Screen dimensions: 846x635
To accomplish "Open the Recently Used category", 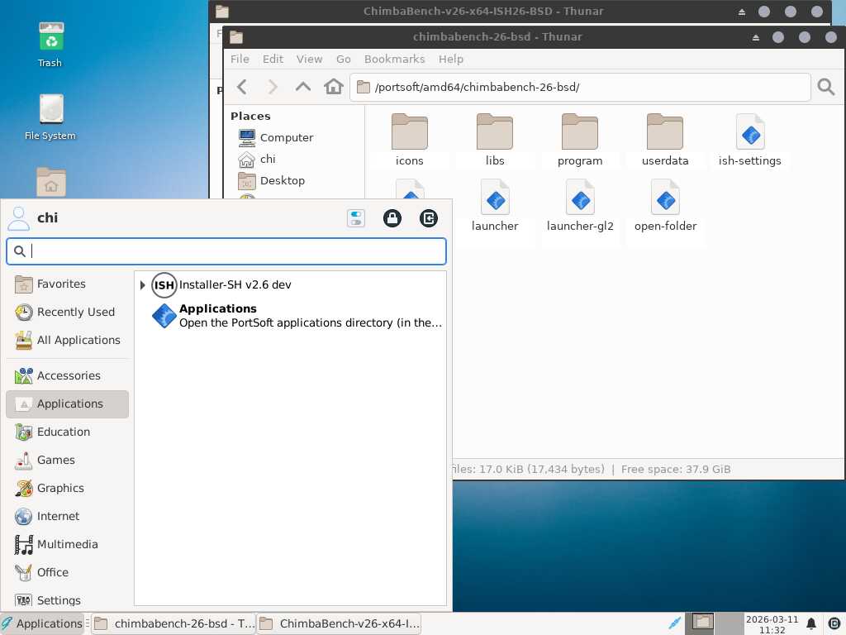I will [75, 312].
